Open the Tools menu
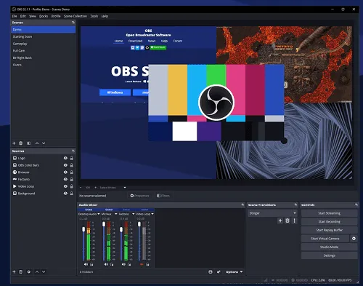 point(94,16)
